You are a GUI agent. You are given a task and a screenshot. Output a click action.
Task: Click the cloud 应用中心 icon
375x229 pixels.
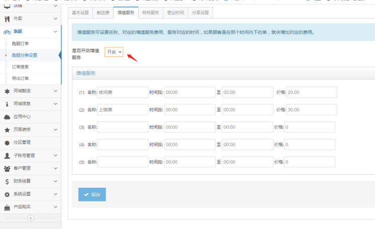point(7,117)
